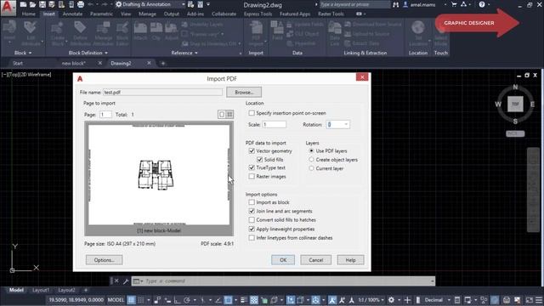Close the command line with X icon
Viewport: 544px width, 306px height.
click(116, 281)
